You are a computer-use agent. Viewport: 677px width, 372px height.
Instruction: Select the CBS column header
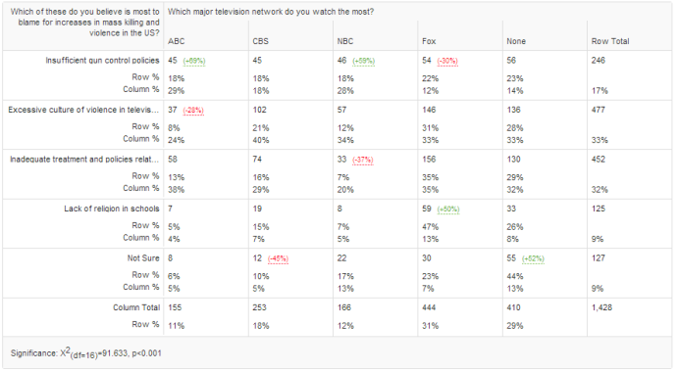[x=260, y=41]
